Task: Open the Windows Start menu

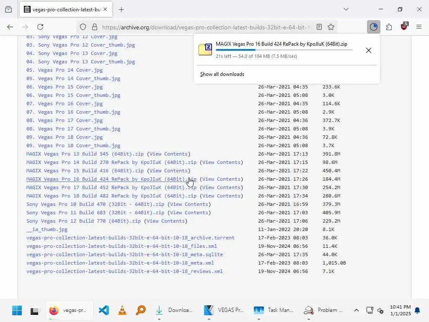Action: 17,310
